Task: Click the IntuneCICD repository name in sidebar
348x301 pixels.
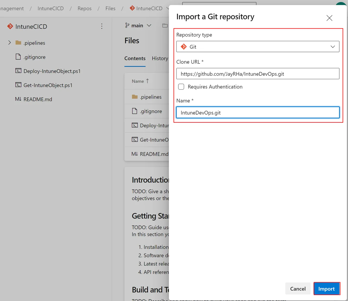Action: (31, 26)
